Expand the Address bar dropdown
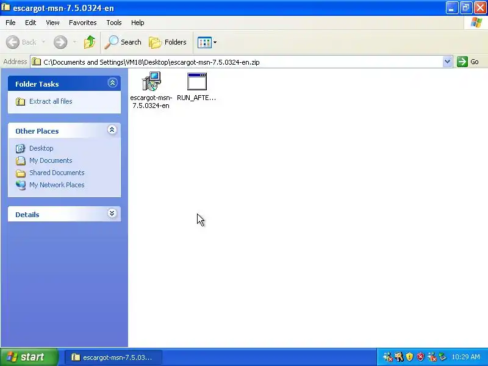The width and height of the screenshot is (488, 366). click(x=447, y=62)
